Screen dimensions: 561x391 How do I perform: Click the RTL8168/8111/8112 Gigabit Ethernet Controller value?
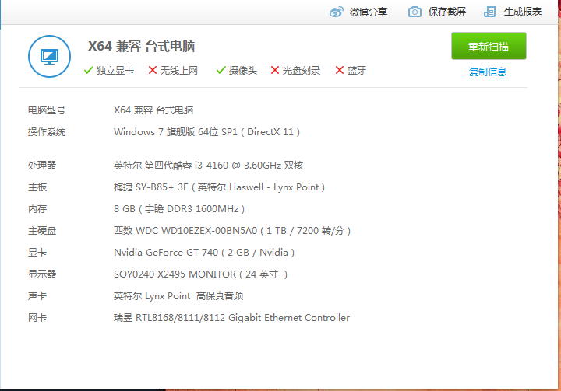tap(232, 318)
